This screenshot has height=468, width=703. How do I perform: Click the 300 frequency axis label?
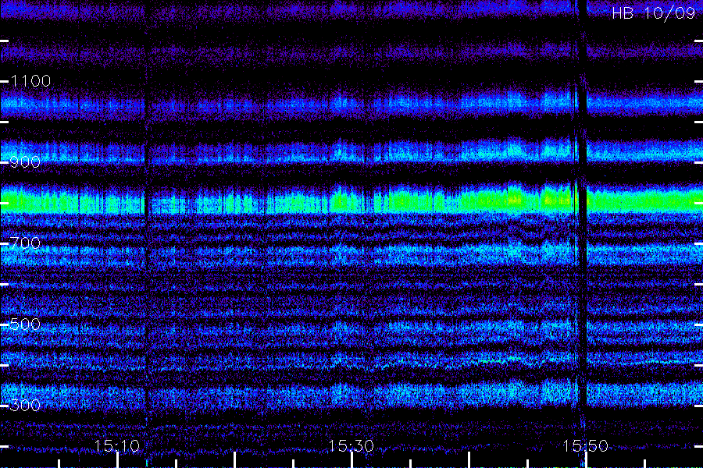coord(25,406)
